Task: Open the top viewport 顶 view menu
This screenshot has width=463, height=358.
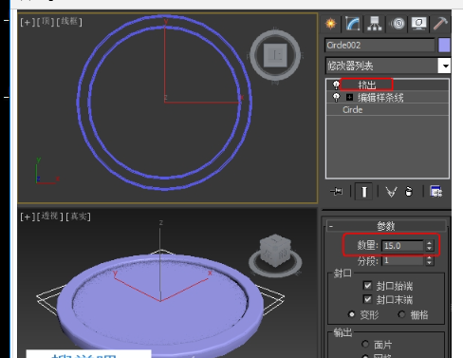Action: tap(46, 22)
